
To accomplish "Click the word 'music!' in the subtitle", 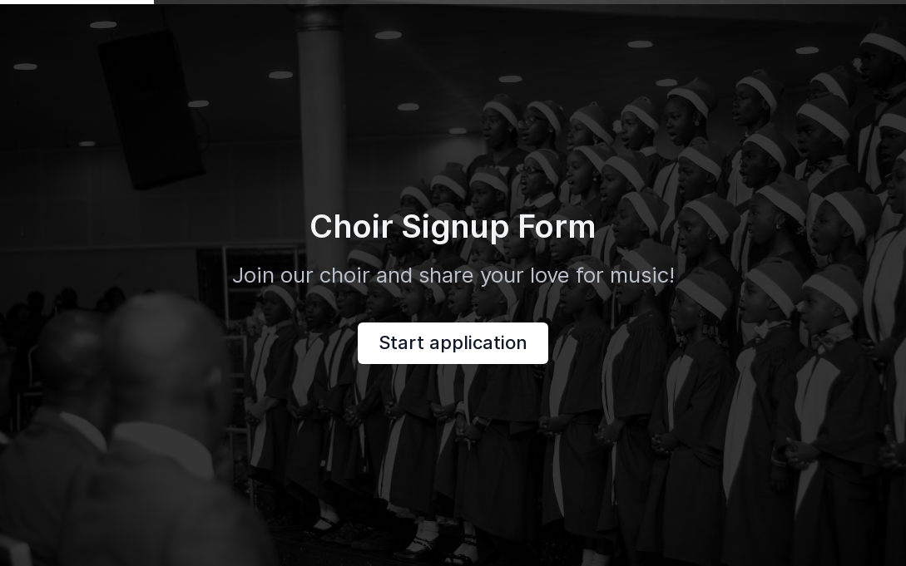I will [x=642, y=275].
